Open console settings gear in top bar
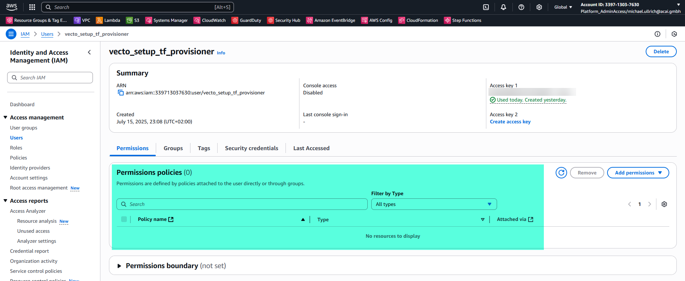The height and width of the screenshot is (281, 685). tap(539, 7)
